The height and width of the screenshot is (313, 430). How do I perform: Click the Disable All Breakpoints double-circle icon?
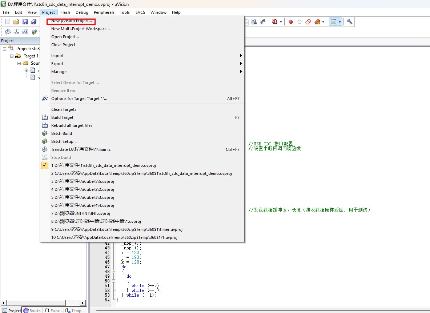coord(308,22)
